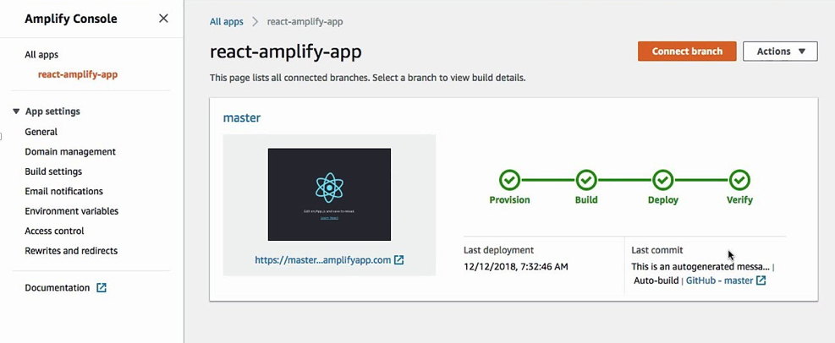Close the Amplify Console sidebar
Viewport: 835px width, 343px height.
[163, 19]
